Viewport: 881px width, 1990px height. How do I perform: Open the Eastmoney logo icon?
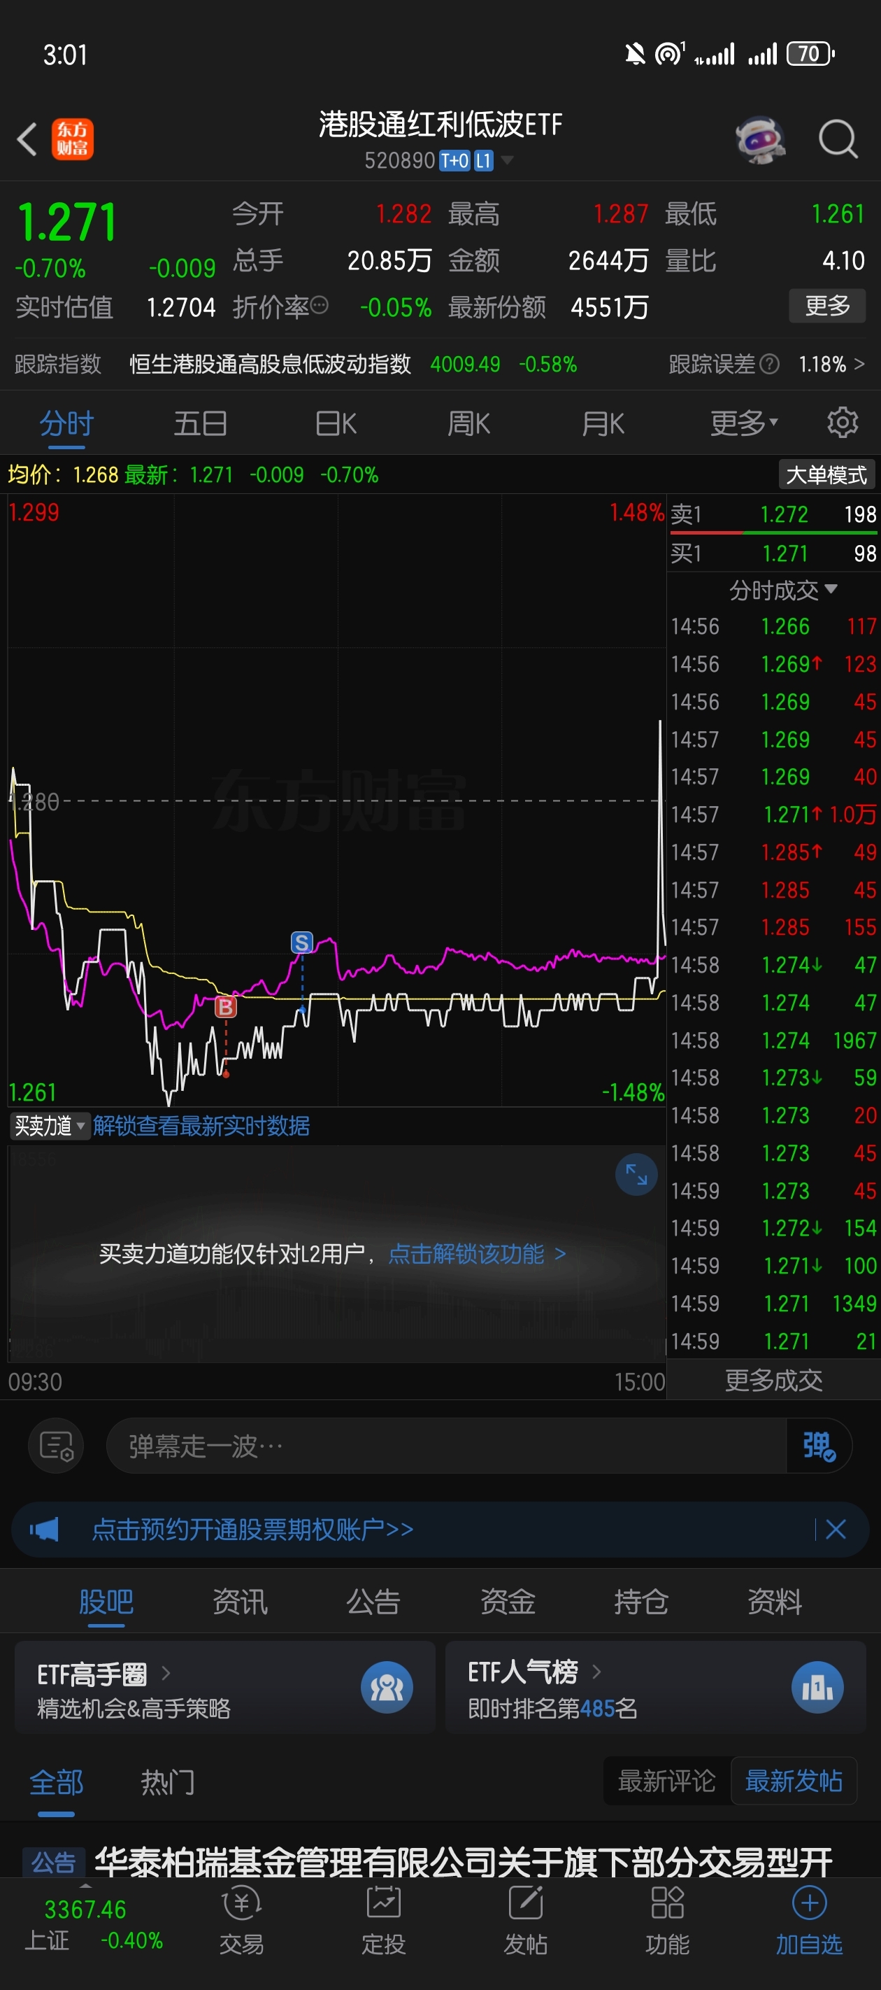click(x=73, y=139)
